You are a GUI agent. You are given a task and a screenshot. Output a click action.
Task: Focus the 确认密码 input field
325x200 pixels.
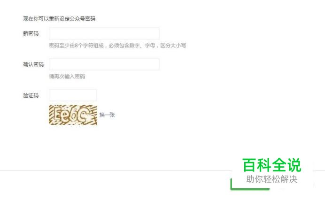pyautogui.click(x=104, y=64)
